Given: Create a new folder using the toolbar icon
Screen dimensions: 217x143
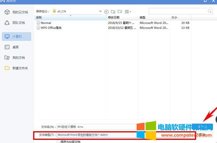Looking at the screenshot, I should pyautogui.click(x=120, y=11).
